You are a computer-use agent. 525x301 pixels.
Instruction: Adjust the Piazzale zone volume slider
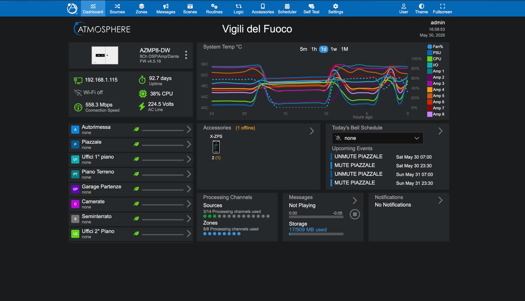tap(163, 145)
